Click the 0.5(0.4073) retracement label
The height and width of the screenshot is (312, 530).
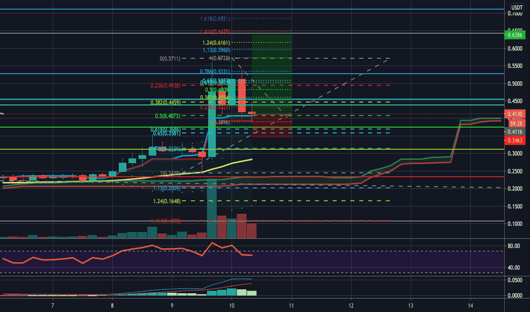pos(168,116)
